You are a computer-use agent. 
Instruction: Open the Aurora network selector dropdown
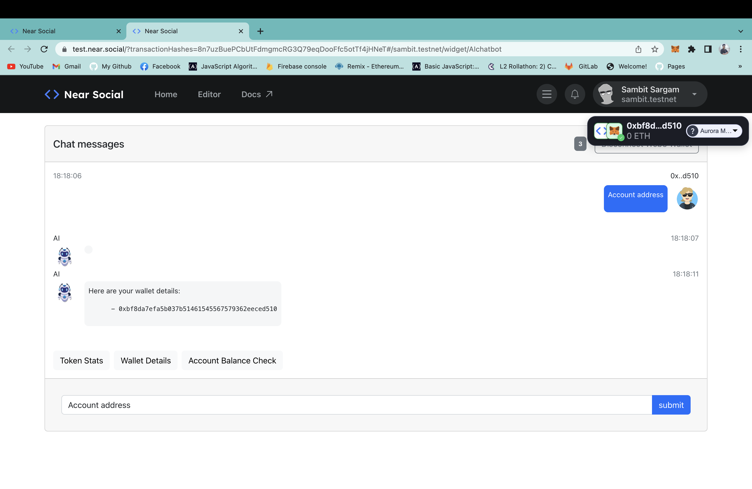click(714, 131)
